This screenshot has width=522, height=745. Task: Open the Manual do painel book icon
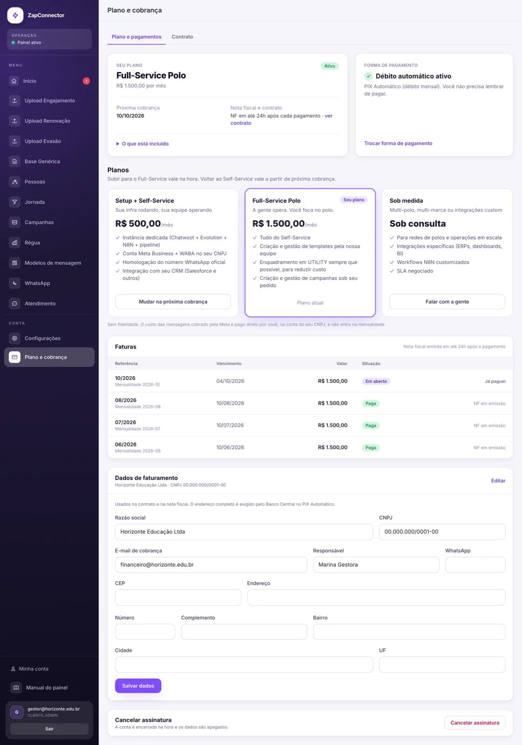point(16,688)
